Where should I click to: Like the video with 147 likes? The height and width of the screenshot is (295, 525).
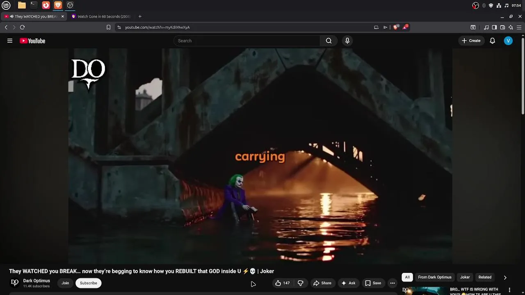283,283
